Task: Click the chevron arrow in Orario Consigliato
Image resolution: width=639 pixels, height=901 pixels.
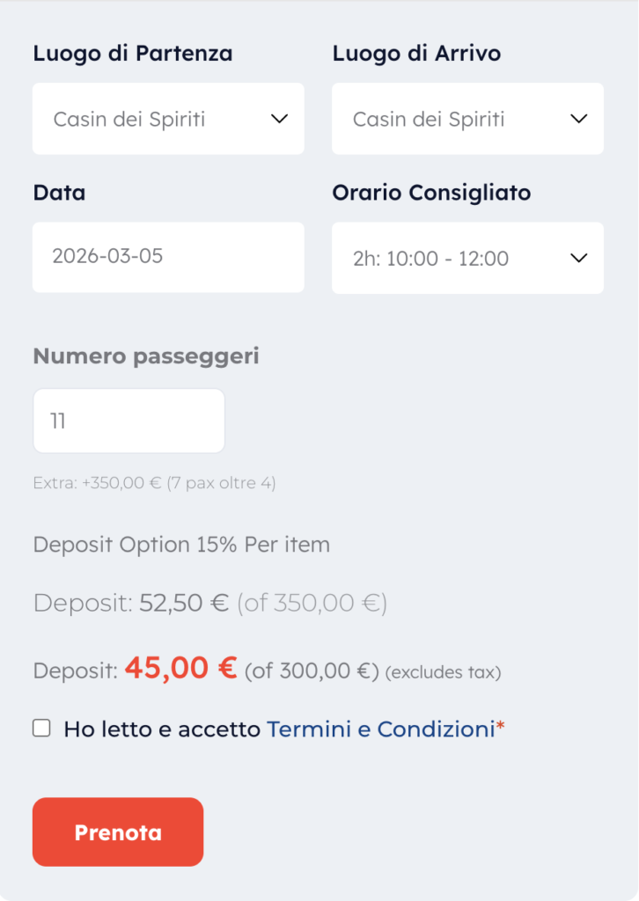Action: pos(578,258)
